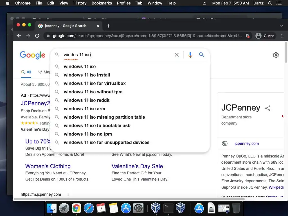Open the File menu
The width and height of the screenshot is (288, 216).
pyautogui.click(x=39, y=3)
